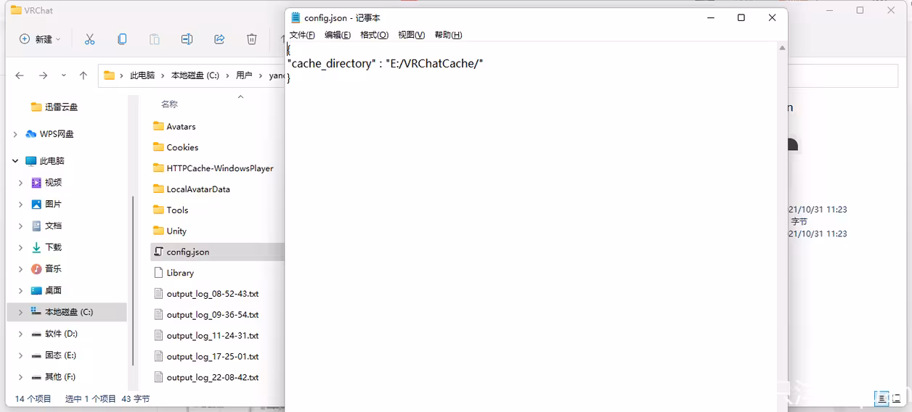Expand the WPS网盘 tree node
The height and width of the screenshot is (412, 912).
(15, 134)
